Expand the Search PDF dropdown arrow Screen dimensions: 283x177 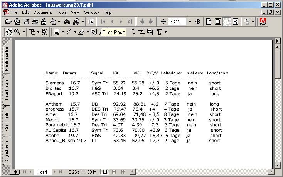(x=83, y=22)
